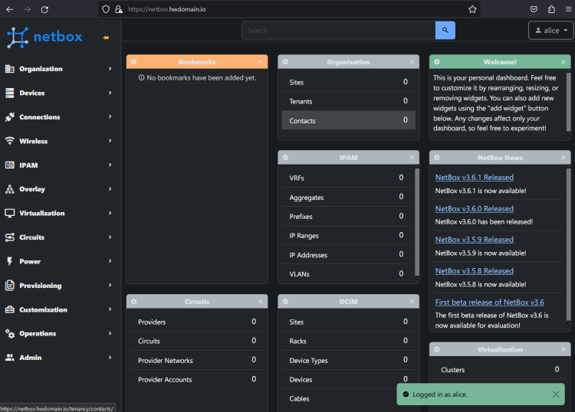
Task: Open Tenants in Organization widget
Action: coord(348,101)
